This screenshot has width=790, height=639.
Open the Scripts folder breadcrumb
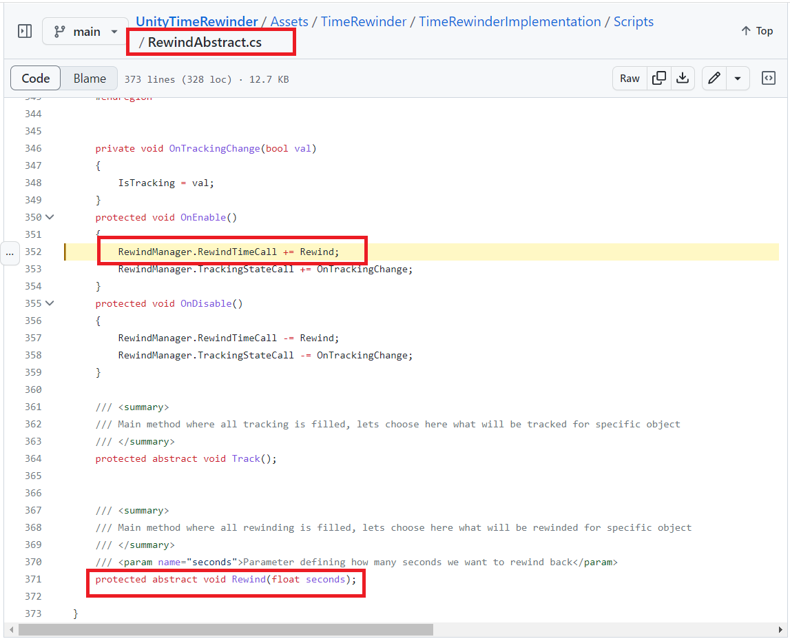click(x=634, y=21)
